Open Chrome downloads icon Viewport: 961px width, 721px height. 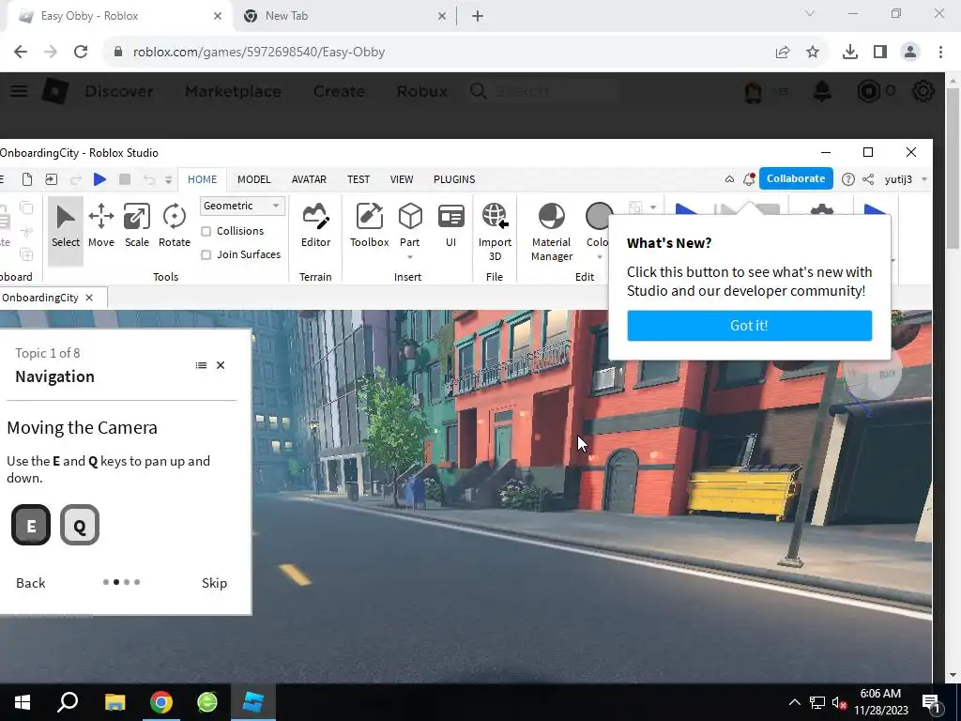pos(850,52)
